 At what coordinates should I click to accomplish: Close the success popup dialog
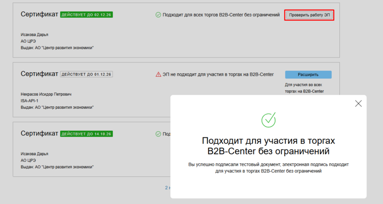pyautogui.click(x=358, y=103)
